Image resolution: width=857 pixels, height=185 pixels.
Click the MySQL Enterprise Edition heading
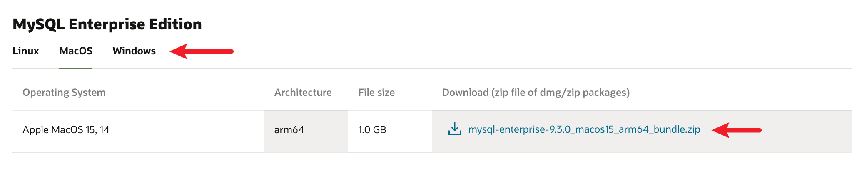[107, 24]
